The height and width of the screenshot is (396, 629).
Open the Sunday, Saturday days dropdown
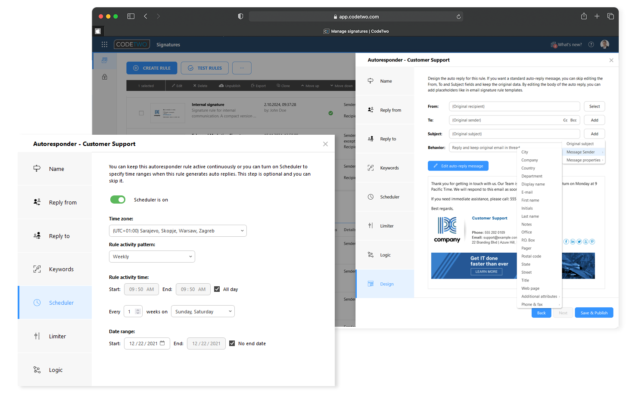[x=203, y=312]
